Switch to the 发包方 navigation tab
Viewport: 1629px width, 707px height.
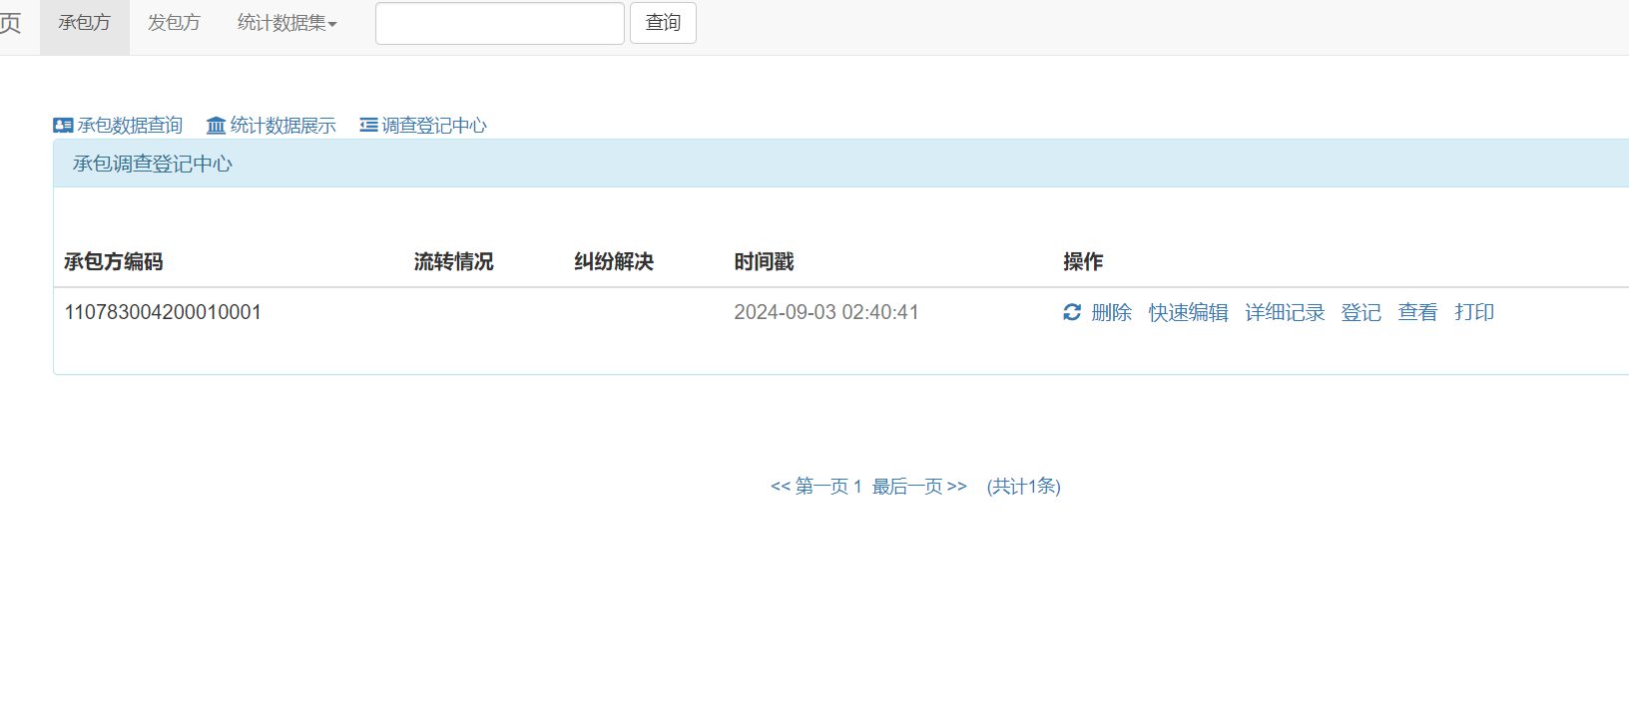[x=174, y=23]
